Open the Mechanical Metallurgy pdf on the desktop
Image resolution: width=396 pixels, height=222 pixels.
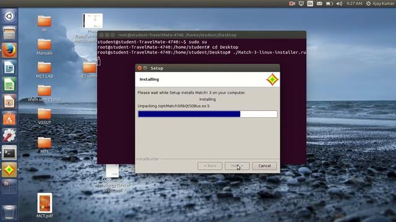[x=113, y=178]
